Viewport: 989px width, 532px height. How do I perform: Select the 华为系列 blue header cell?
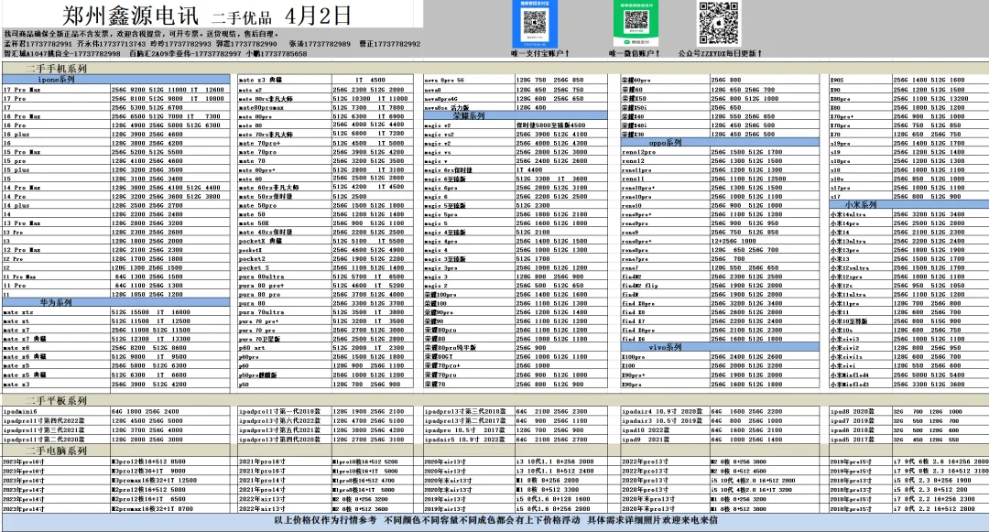coord(116,302)
